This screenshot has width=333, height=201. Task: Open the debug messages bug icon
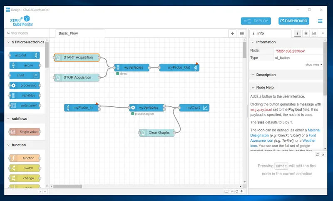(306, 33)
